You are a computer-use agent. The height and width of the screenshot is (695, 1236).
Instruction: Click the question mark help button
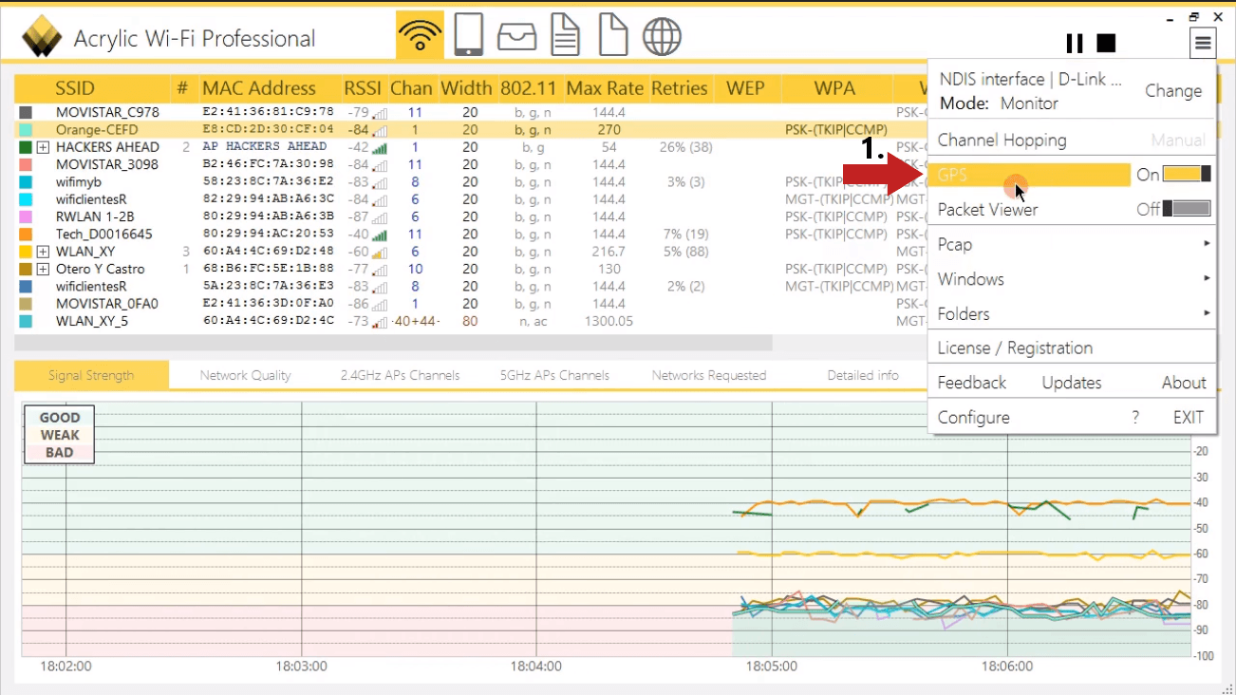coord(1135,418)
